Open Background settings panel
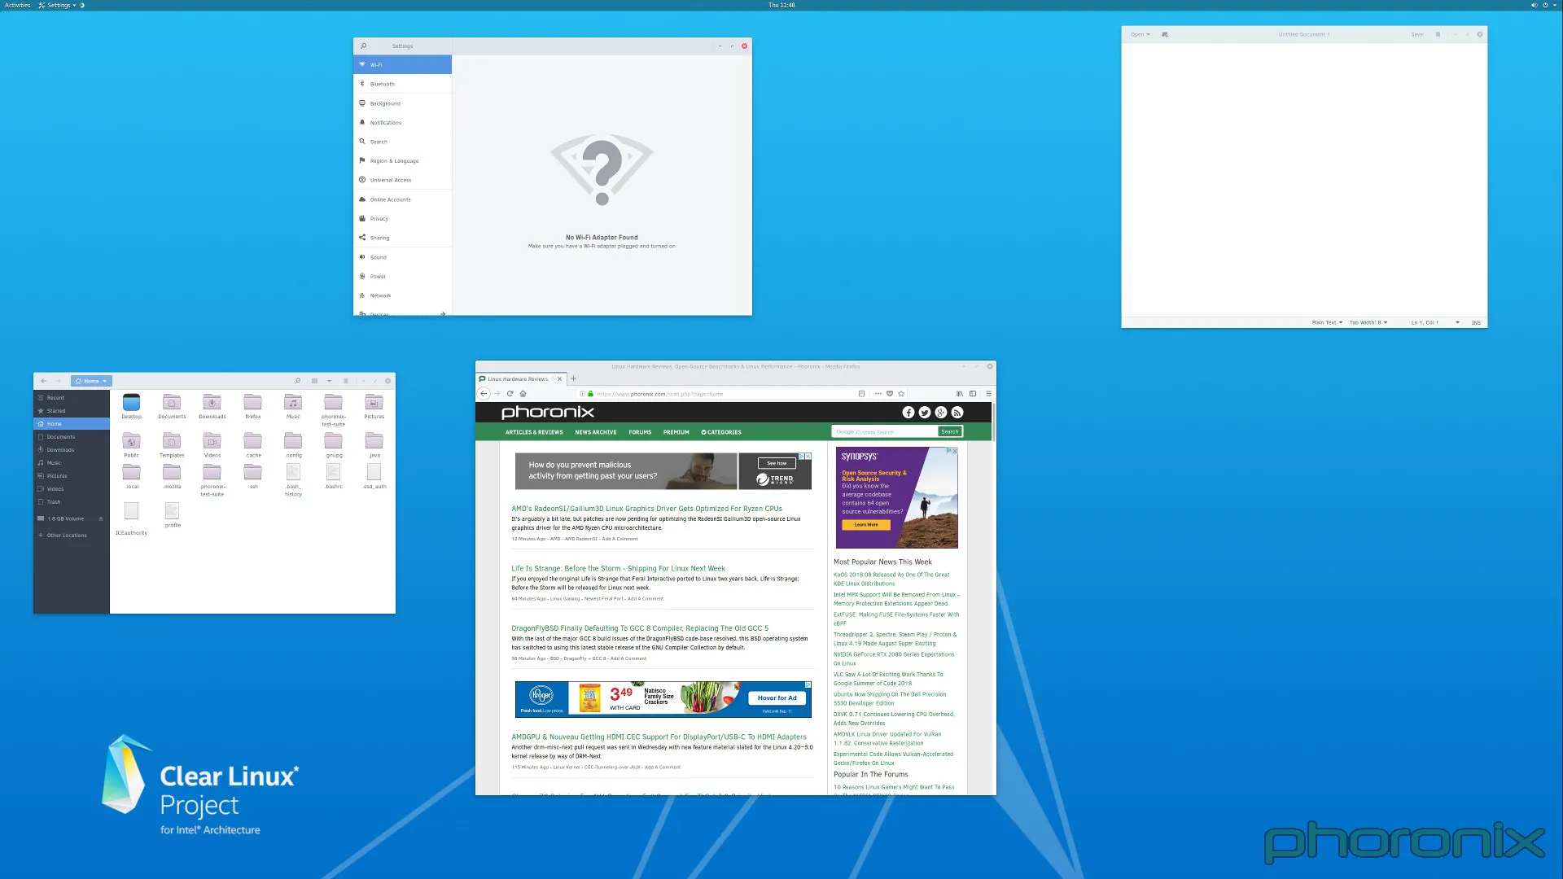Viewport: 1563px width, 879px height. (x=402, y=103)
